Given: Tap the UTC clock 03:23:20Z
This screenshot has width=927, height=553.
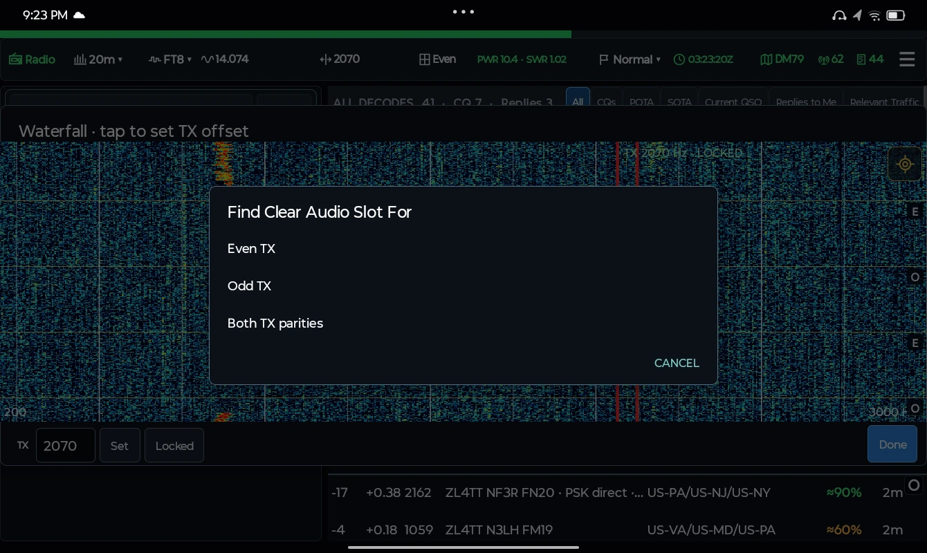Looking at the screenshot, I should tap(703, 59).
